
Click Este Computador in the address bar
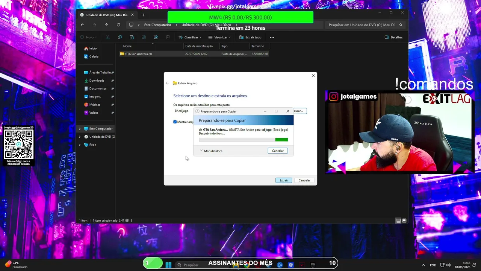[157, 25]
